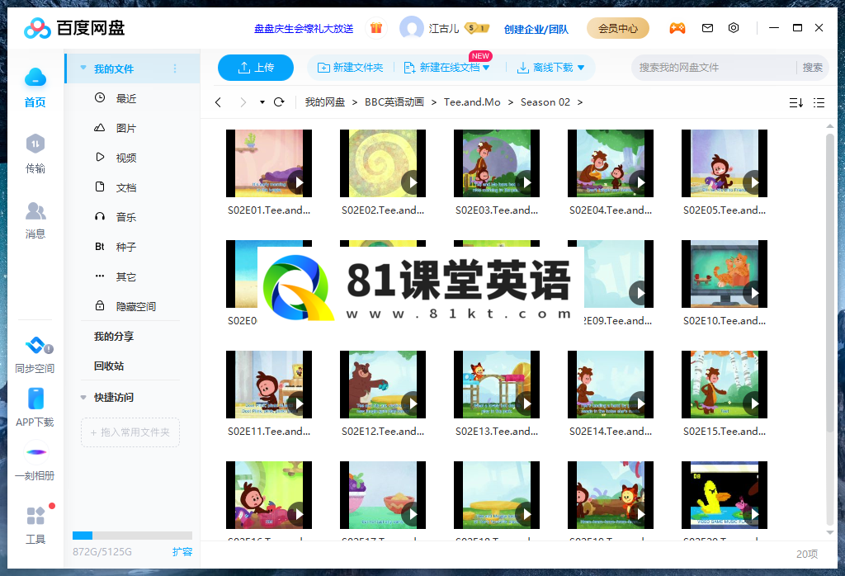Click the 上传 upload button
The width and height of the screenshot is (845, 576).
pos(256,68)
